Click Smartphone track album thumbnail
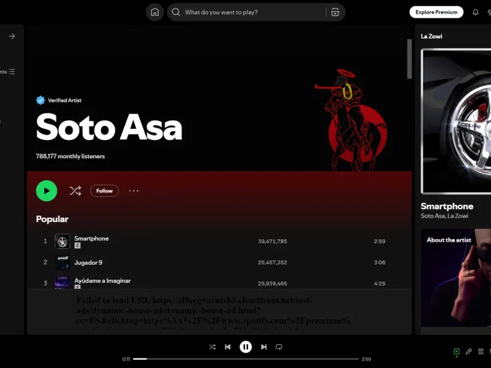Image resolution: width=491 pixels, height=368 pixels. 63,241
